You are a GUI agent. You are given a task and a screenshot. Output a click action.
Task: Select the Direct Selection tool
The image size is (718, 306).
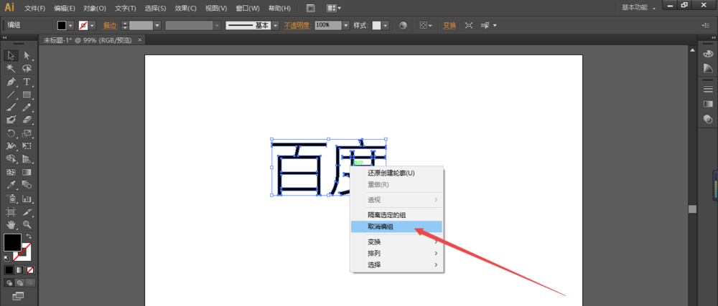point(27,56)
